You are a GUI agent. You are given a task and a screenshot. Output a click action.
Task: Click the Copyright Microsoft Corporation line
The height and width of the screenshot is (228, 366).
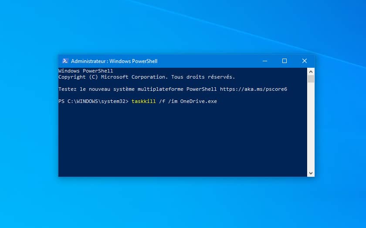coord(146,77)
